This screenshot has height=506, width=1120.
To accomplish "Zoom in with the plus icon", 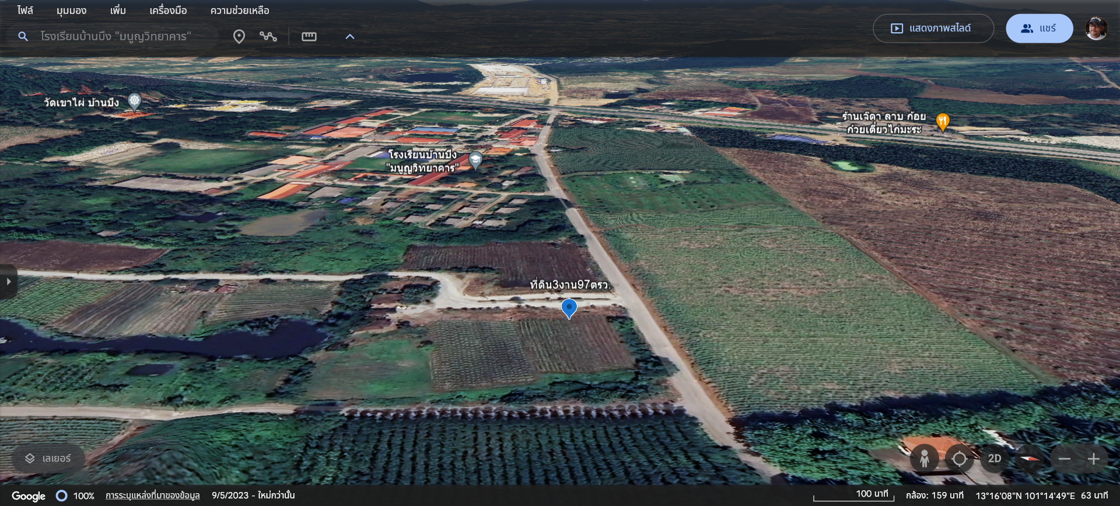I will pyautogui.click(x=1094, y=459).
